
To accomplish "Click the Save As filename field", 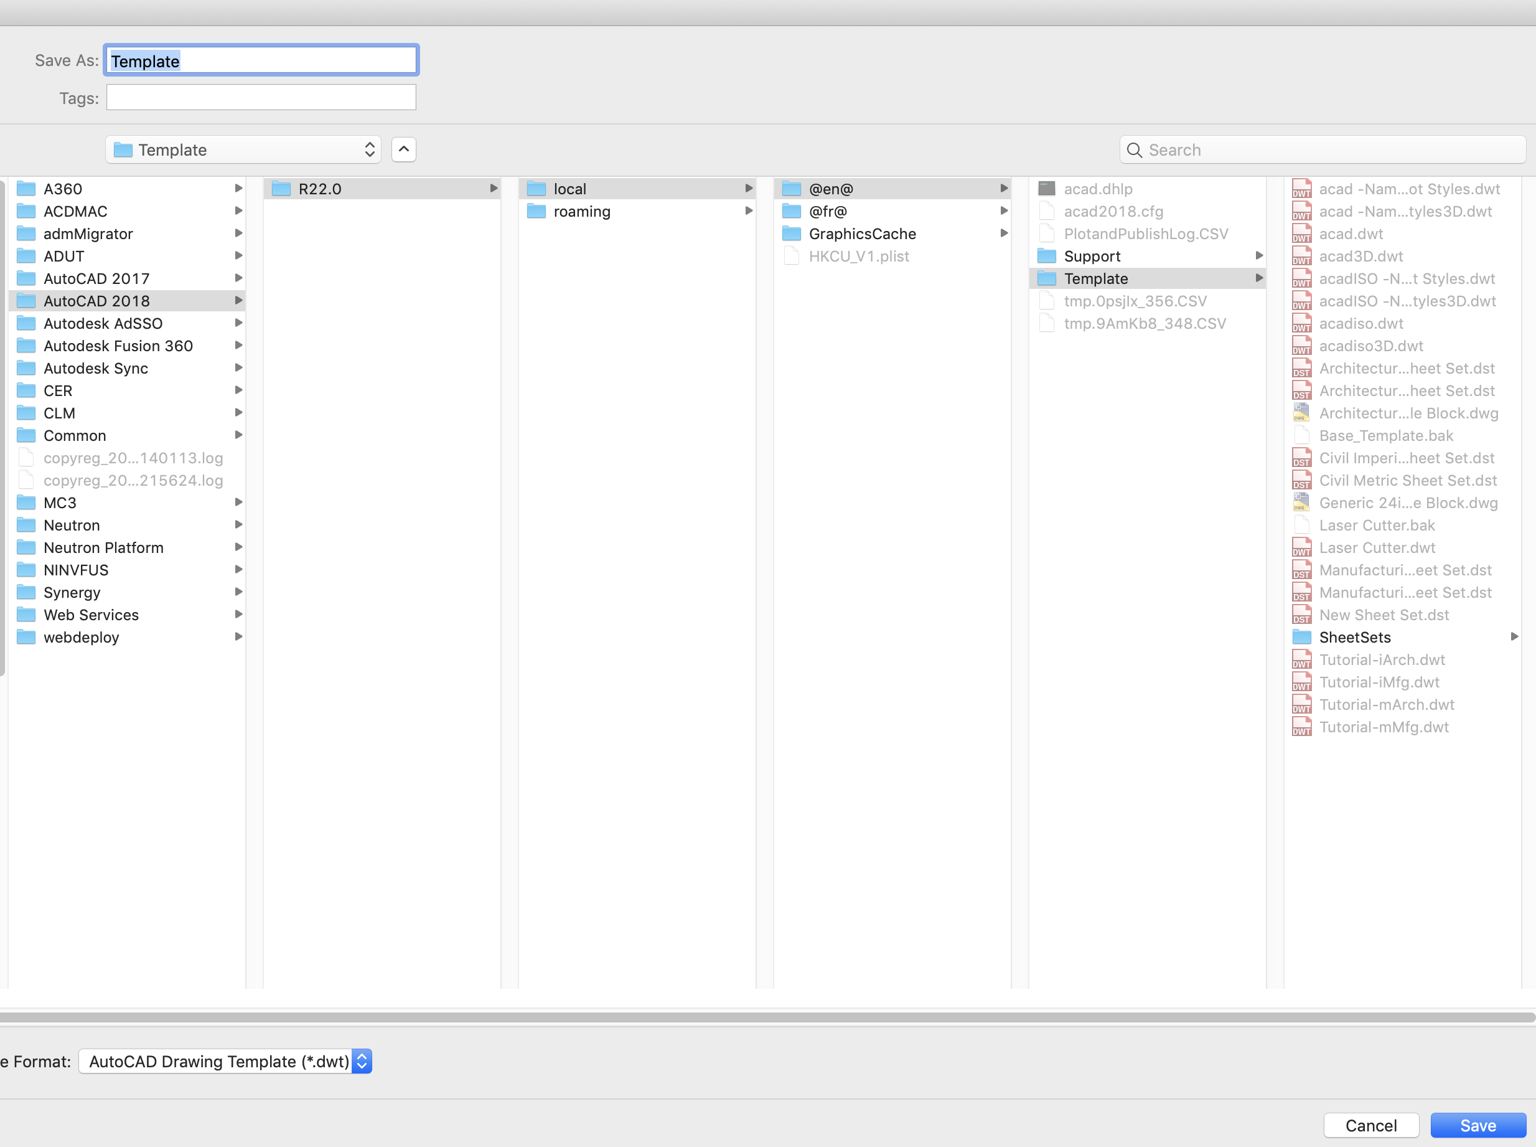I will click(261, 60).
